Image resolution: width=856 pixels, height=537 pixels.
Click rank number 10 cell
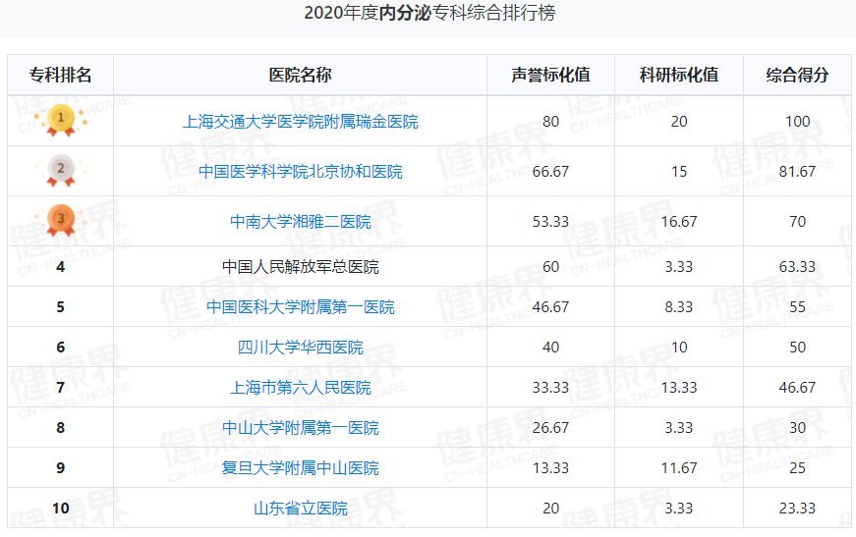click(61, 509)
